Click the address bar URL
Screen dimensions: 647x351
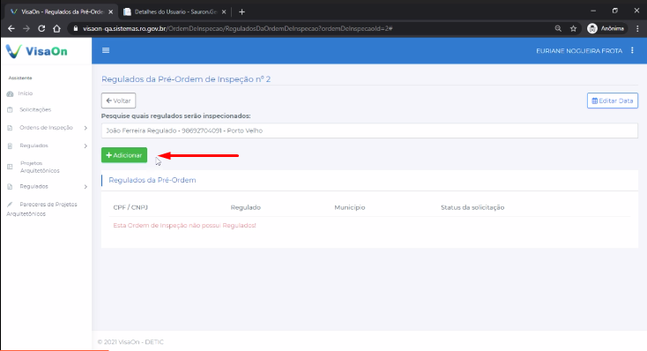(237, 28)
